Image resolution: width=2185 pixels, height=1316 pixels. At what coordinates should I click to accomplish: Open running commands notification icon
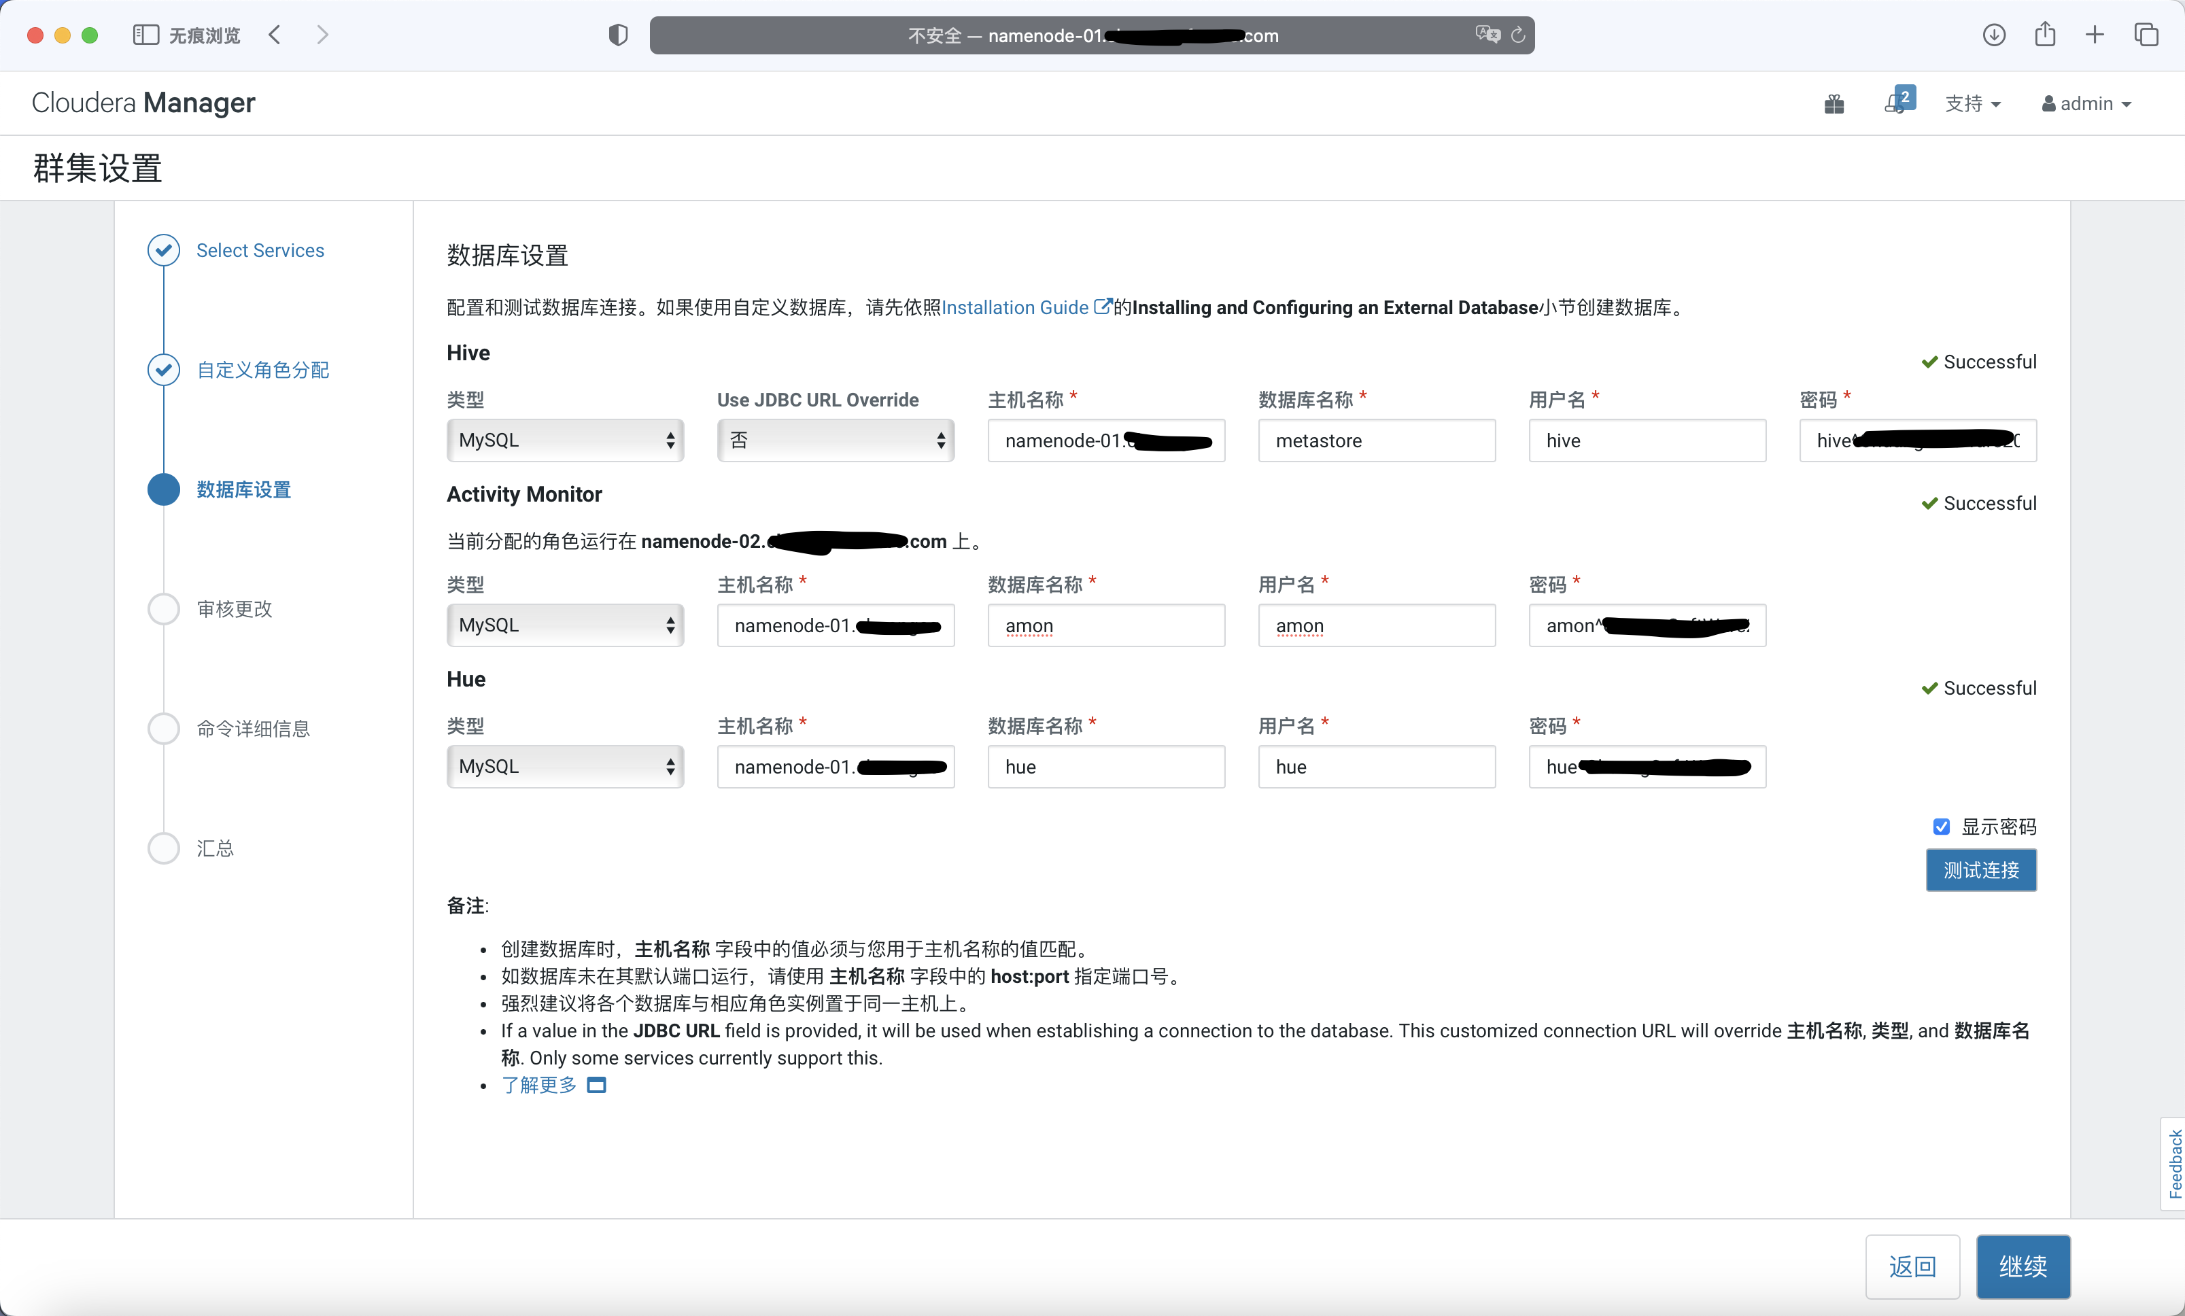point(1897,102)
